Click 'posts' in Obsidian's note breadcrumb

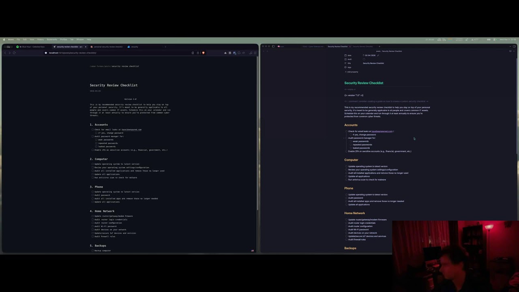[378, 51]
